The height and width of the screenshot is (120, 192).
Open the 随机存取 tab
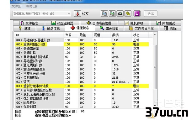click(x=134, y=23)
